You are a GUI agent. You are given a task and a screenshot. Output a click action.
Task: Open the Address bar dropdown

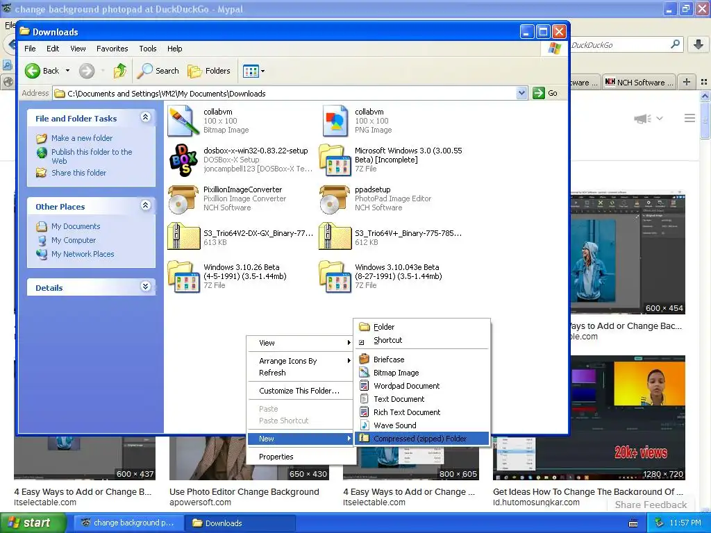click(x=521, y=93)
